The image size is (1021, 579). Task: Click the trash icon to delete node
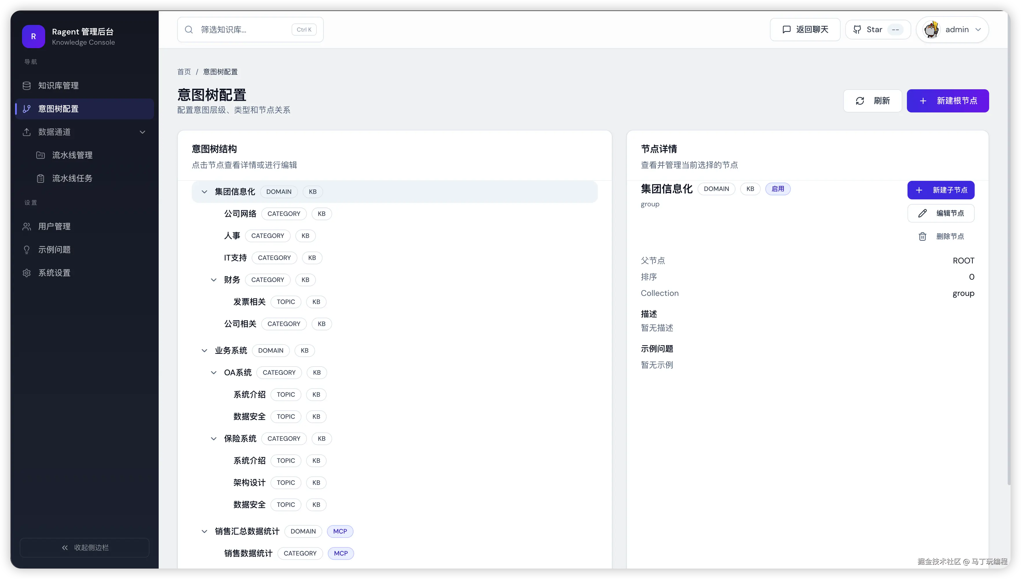point(922,236)
